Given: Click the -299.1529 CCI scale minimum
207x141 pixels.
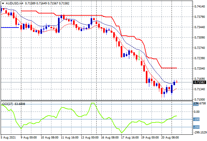Looking at the screenshot, I should [200, 133].
